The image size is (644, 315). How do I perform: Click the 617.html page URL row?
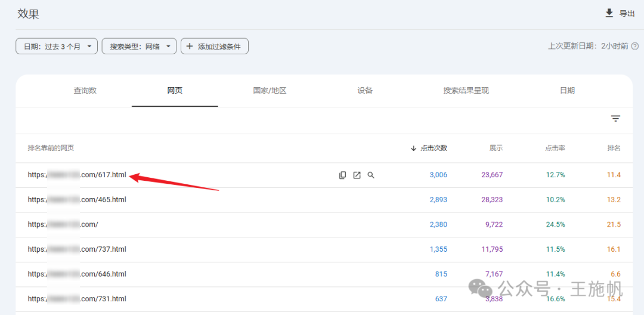click(x=77, y=175)
